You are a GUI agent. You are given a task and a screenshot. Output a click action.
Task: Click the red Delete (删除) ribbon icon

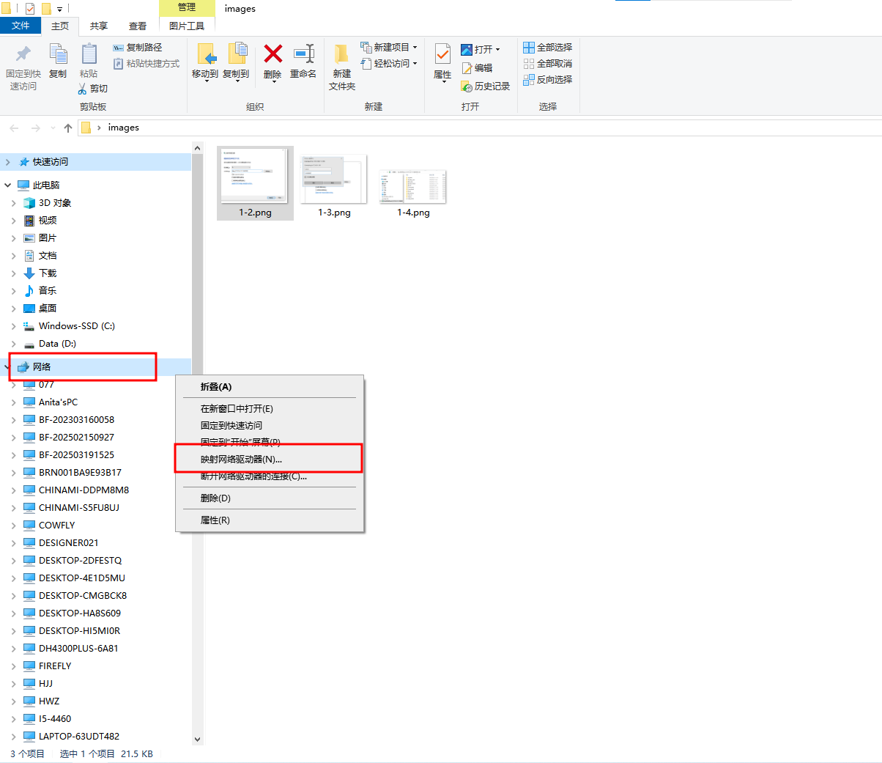273,56
